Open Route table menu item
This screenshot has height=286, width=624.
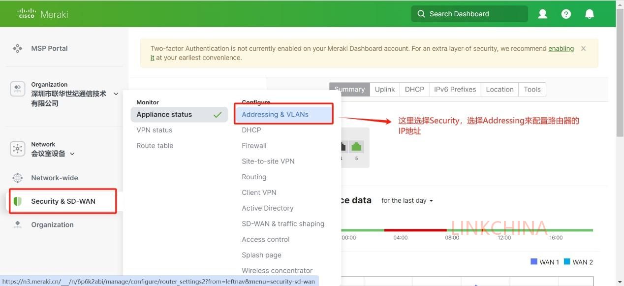(155, 146)
